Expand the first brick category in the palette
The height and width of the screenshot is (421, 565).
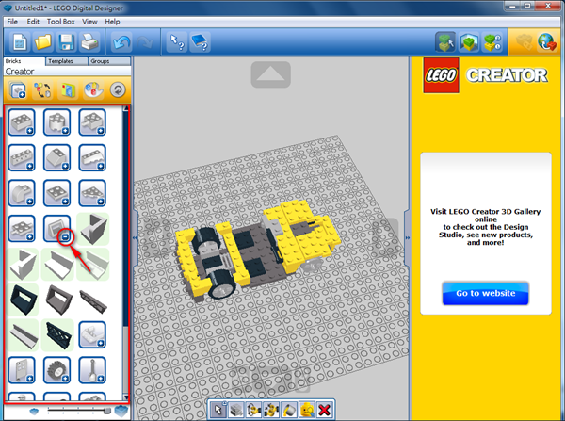coord(21,122)
